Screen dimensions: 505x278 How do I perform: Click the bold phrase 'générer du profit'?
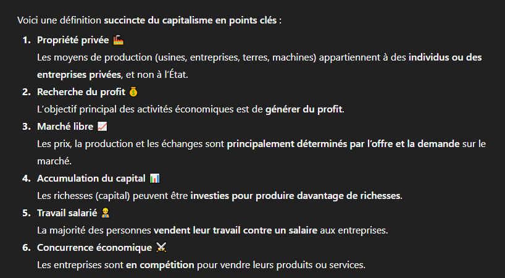303,109
